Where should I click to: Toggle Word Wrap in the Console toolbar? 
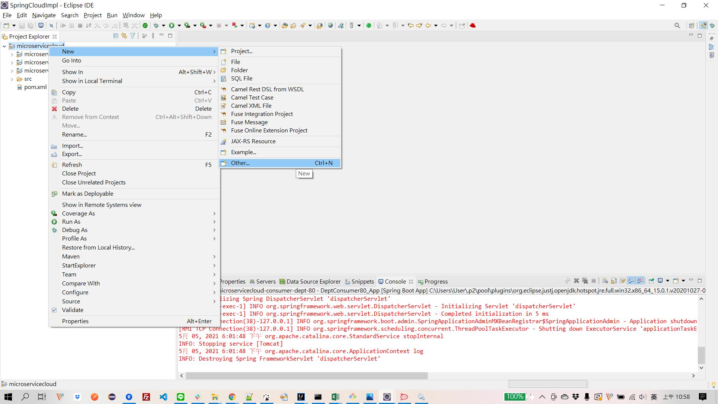coord(622,281)
